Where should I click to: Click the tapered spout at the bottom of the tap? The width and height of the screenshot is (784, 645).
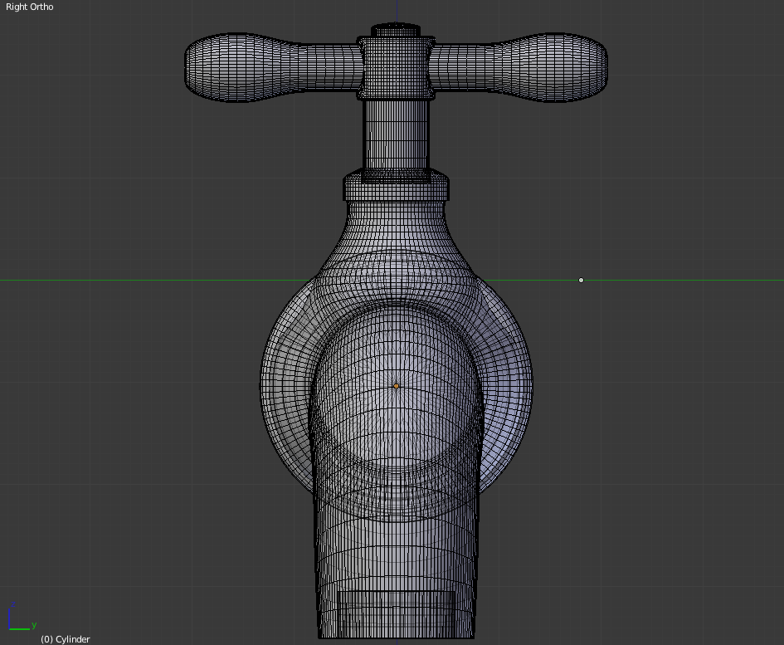pyautogui.click(x=396, y=548)
